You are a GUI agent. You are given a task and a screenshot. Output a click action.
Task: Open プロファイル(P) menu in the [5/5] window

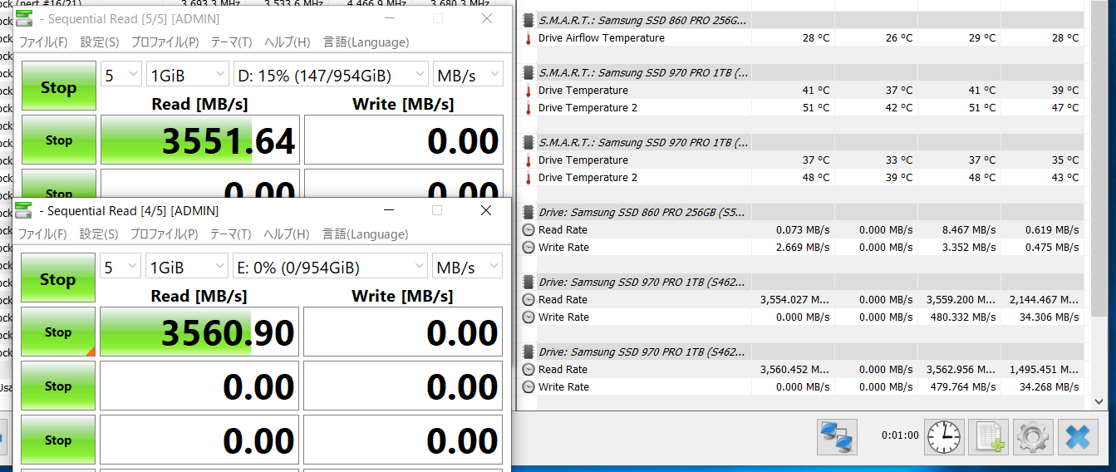tap(165, 42)
